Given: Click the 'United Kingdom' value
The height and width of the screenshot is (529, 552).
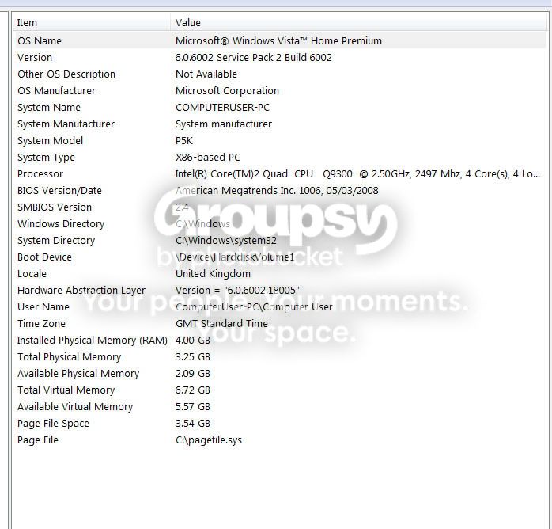Looking at the screenshot, I should click(x=213, y=273).
